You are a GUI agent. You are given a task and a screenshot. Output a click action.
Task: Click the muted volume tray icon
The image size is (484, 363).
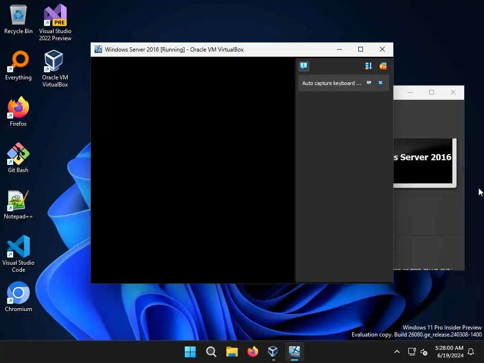point(424,352)
